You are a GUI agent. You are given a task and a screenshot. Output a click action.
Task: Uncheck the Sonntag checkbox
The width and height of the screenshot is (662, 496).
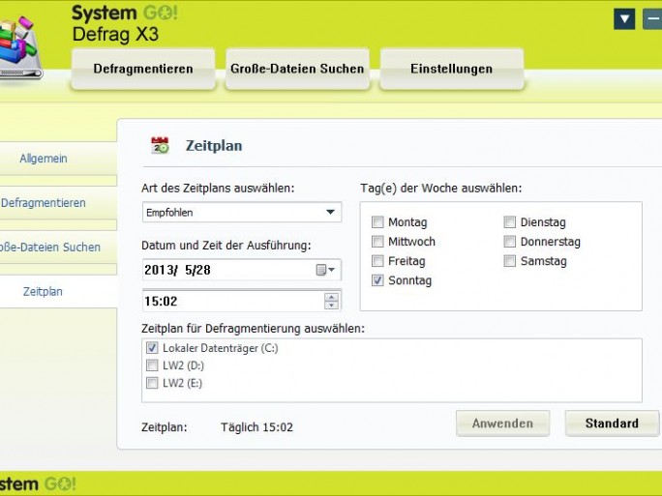377,280
